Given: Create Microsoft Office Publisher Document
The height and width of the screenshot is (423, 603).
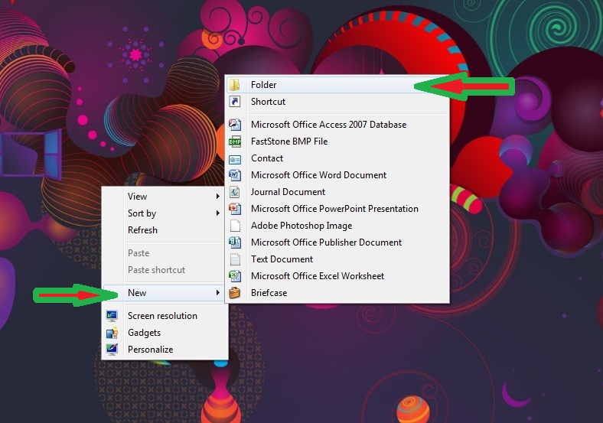Looking at the screenshot, I should (x=337, y=242).
